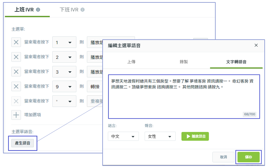Click the green 儲存 save button
Screen dimensions: 268x168
[x=249, y=157]
